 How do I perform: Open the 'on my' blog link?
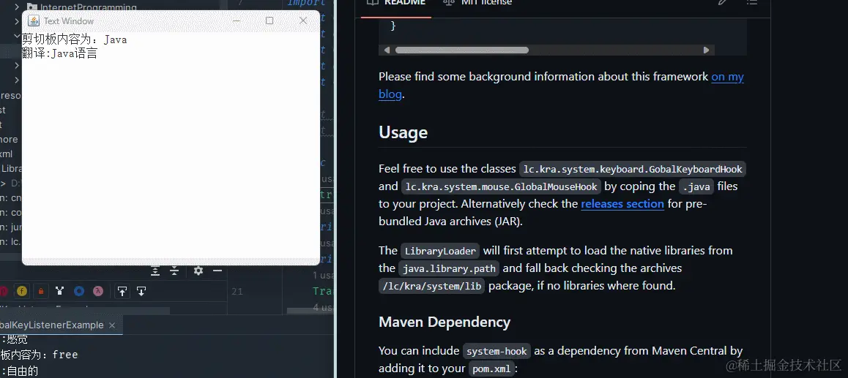tap(727, 77)
